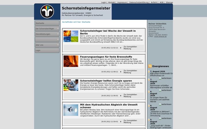The height and width of the screenshot is (129, 207).
Task: Click news text Gewerbe zu Wohnen 30.000 Euro Zuschuss
Action: 161,114
